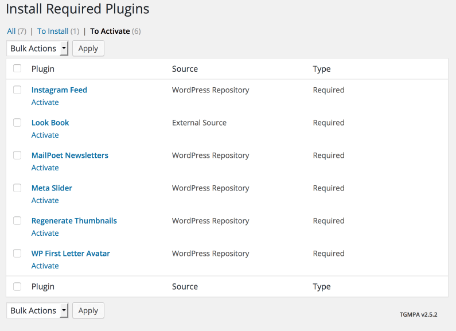The image size is (456, 331).
Task: Tick the Instagram Feed checkbox
Action: pos(17,89)
